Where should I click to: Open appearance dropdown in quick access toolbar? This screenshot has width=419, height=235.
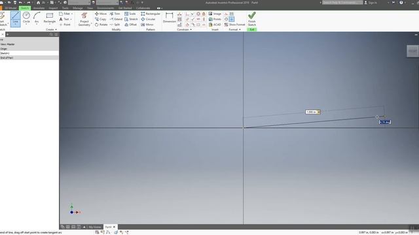pyautogui.click(x=107, y=3)
